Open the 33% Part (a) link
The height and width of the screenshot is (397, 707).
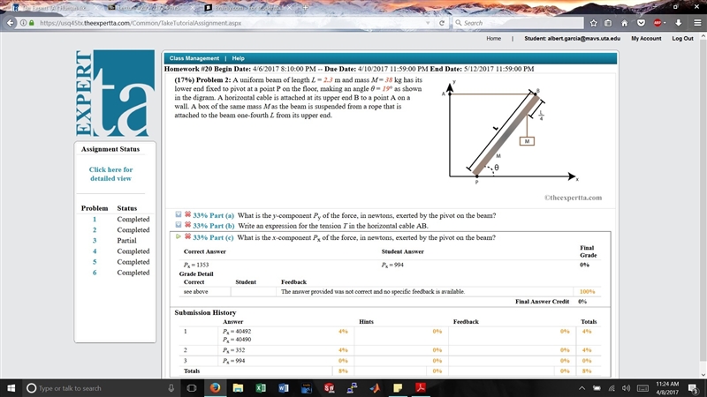[214, 215]
